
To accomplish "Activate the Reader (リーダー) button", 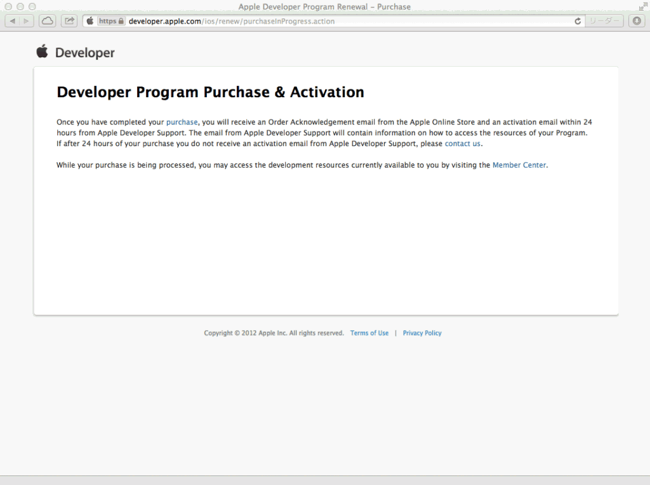I will click(604, 21).
